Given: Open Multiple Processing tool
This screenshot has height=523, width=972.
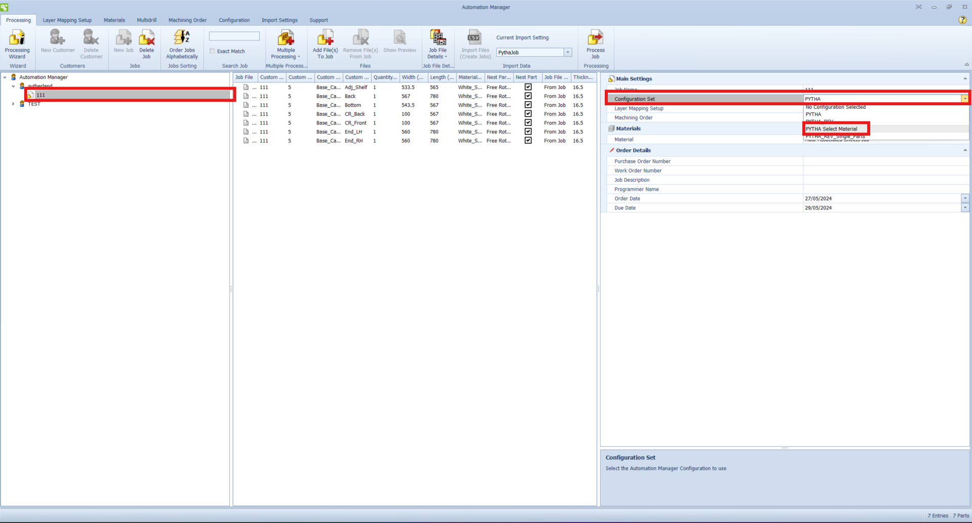Looking at the screenshot, I should coord(286,45).
